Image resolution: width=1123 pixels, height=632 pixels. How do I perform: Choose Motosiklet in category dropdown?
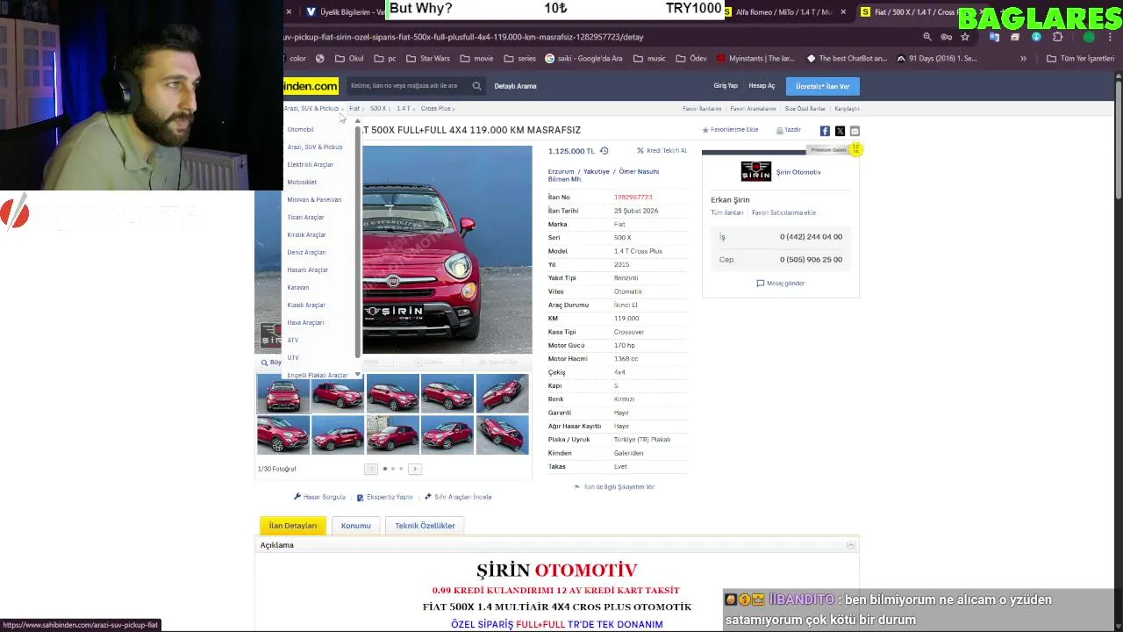tap(302, 183)
